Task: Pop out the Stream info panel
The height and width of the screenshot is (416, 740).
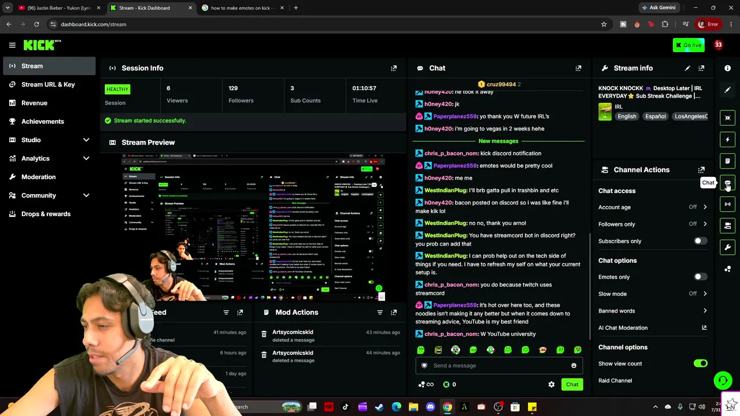Action: pyautogui.click(x=701, y=68)
